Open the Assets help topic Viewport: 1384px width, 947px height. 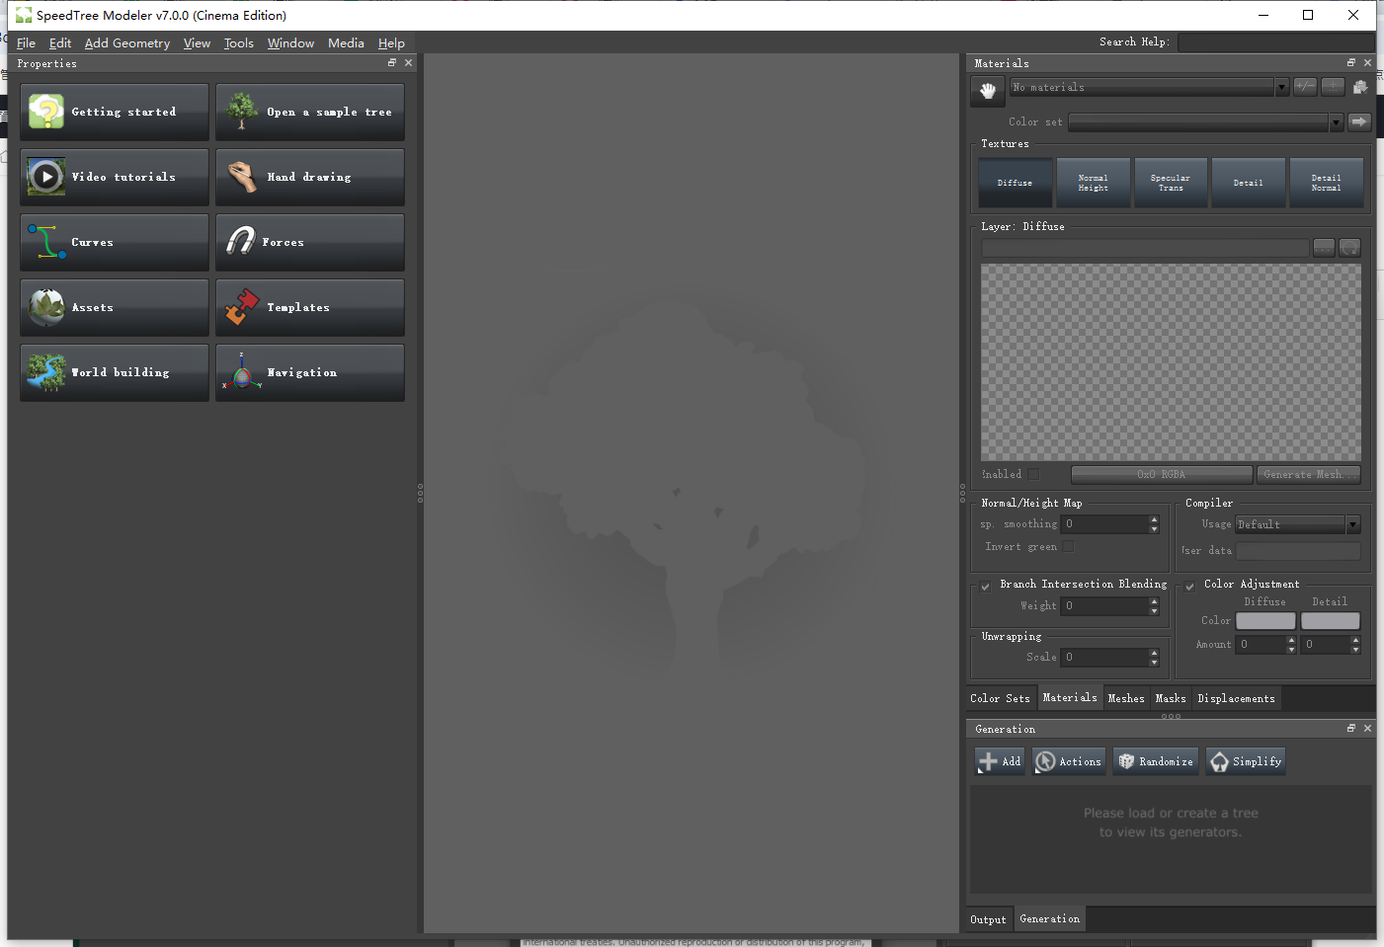tap(115, 307)
